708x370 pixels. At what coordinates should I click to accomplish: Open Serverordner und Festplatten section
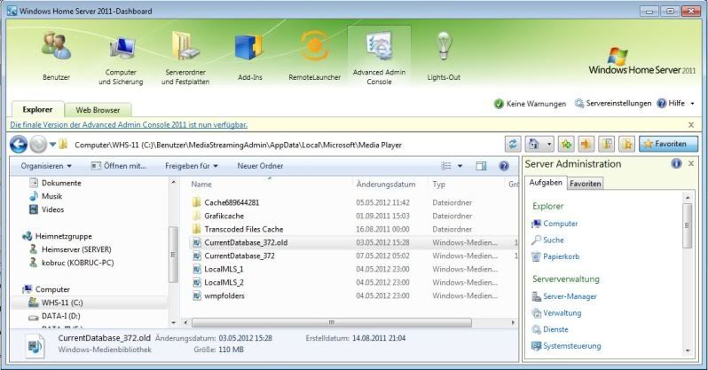pyautogui.click(x=185, y=58)
